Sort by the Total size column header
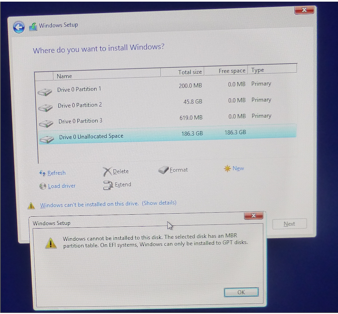338x314 pixels. coord(183,72)
